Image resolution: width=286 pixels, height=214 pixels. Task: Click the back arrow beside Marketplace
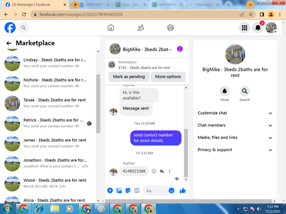[x=9, y=43]
